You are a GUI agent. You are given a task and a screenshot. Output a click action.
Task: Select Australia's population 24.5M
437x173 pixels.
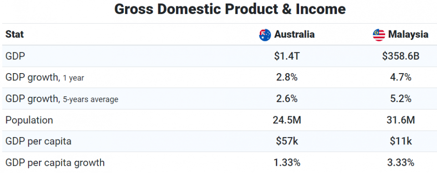click(x=287, y=120)
